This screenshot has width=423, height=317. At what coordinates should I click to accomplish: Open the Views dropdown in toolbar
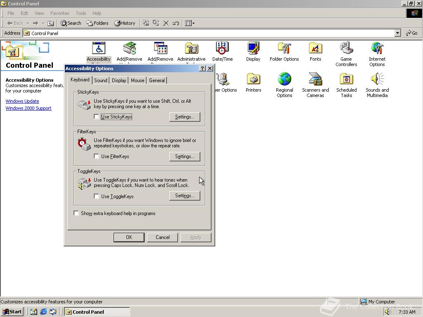[x=190, y=23]
